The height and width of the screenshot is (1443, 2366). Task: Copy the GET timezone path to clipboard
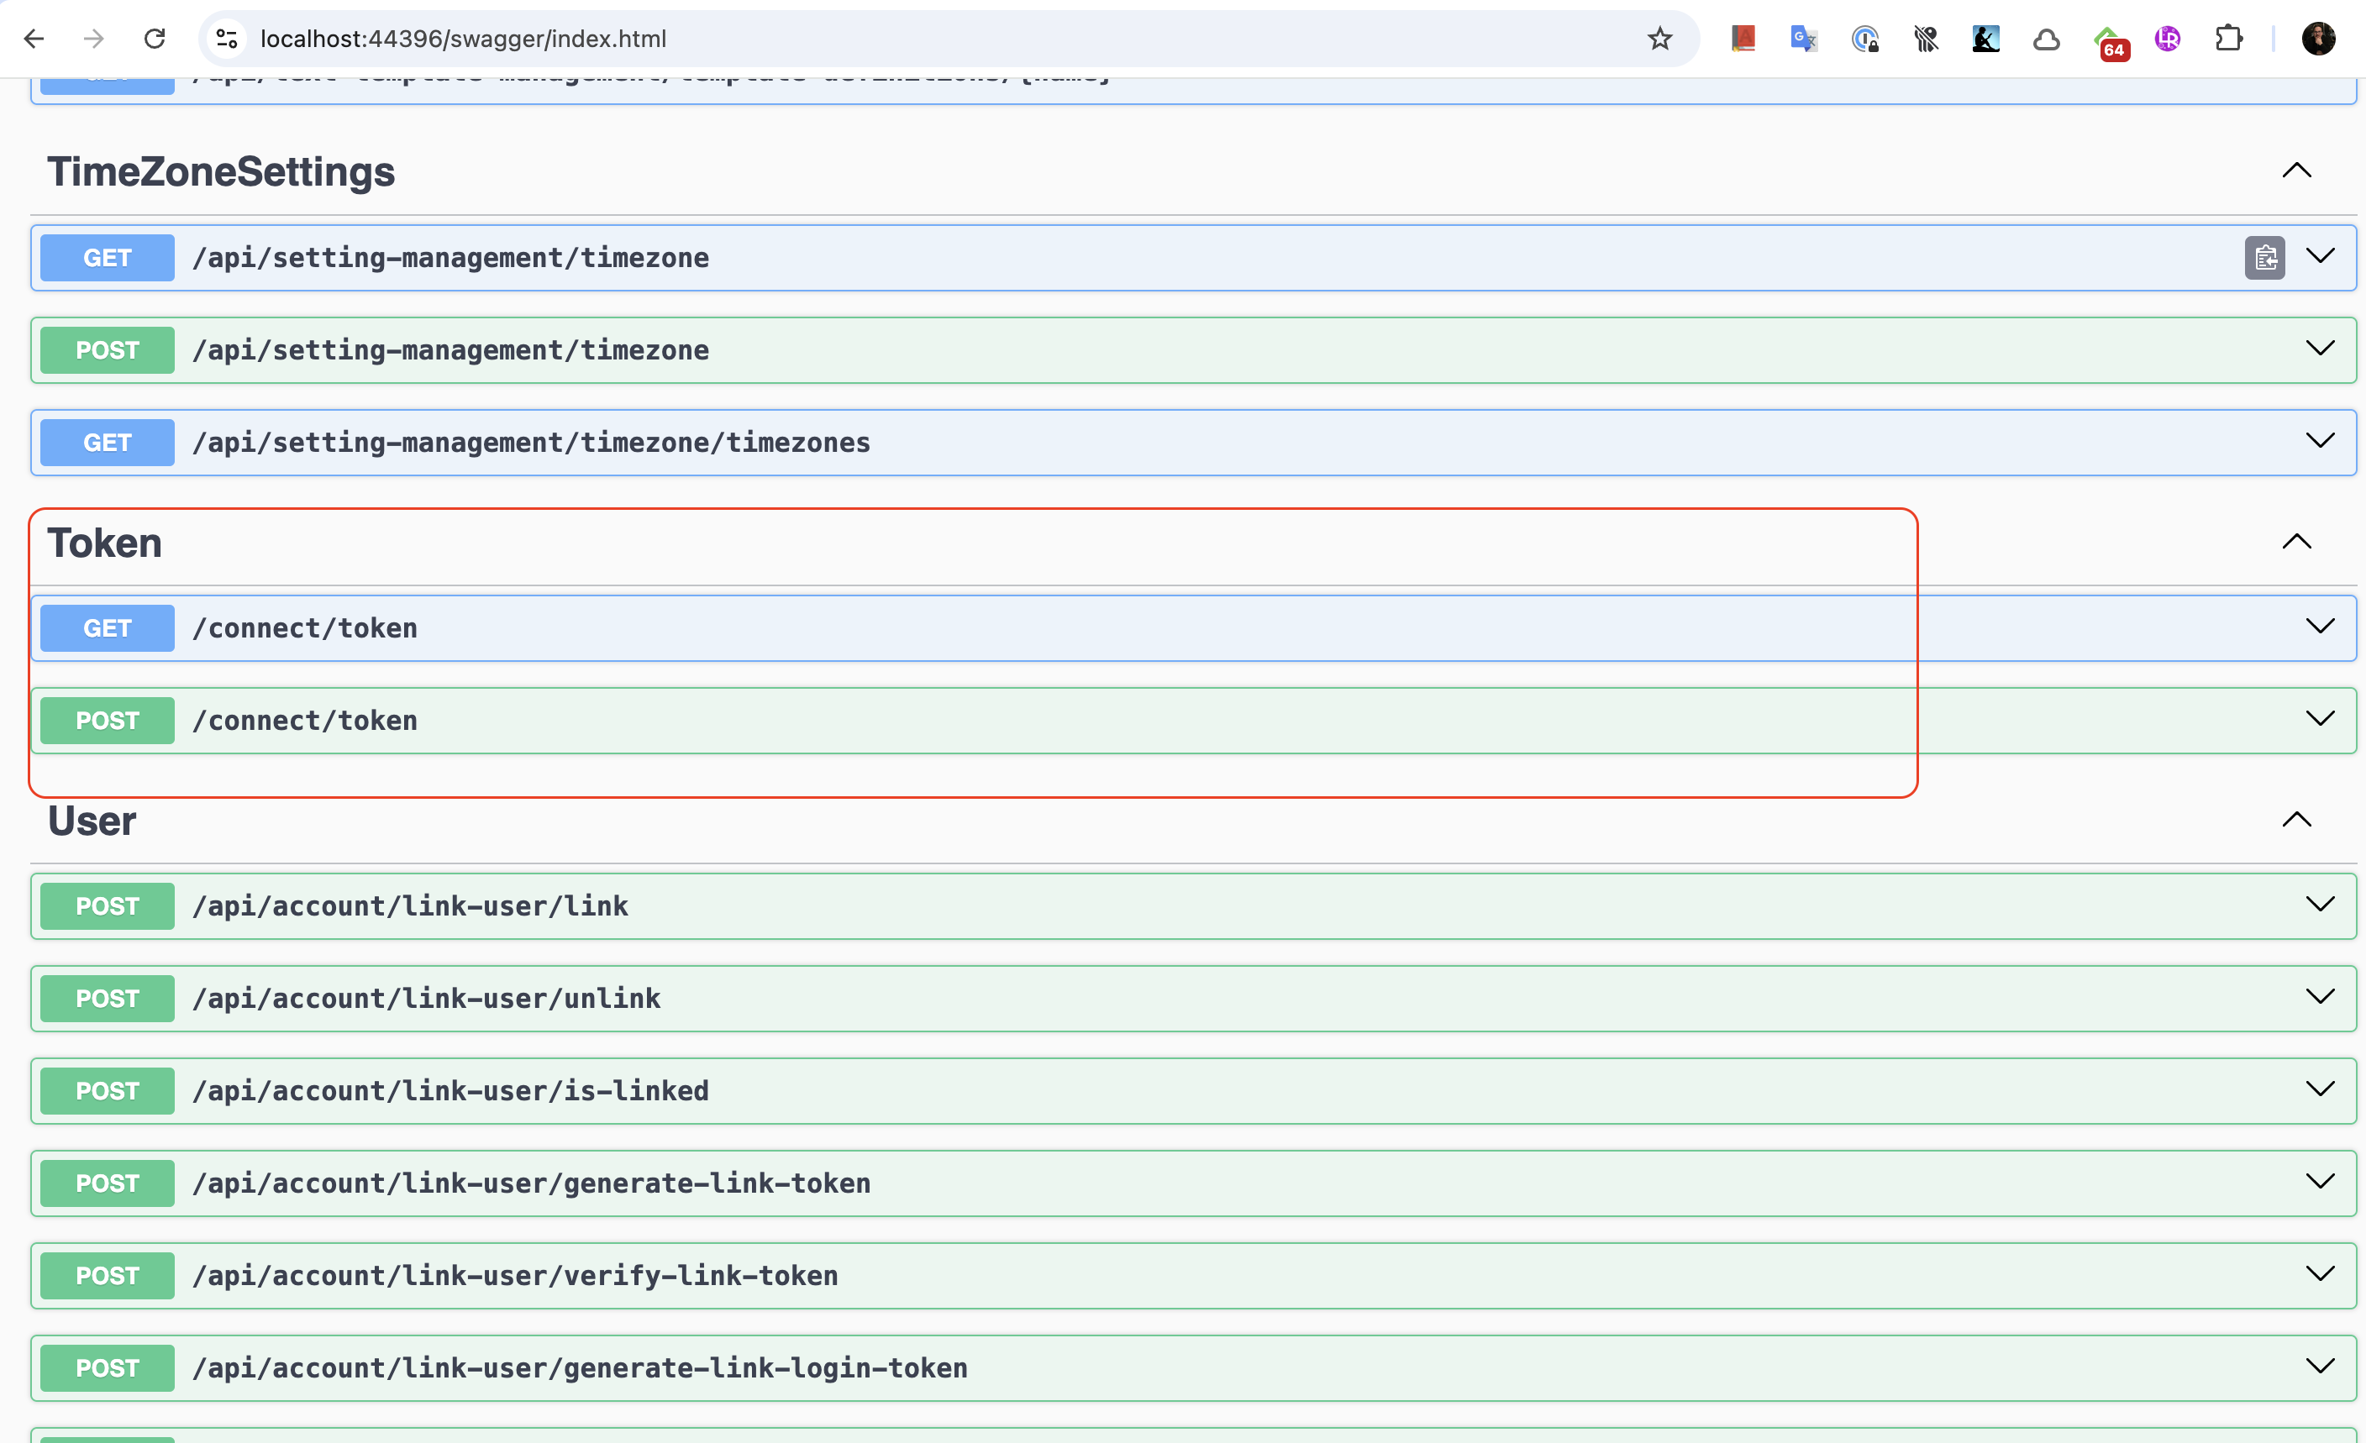pyautogui.click(x=2264, y=257)
